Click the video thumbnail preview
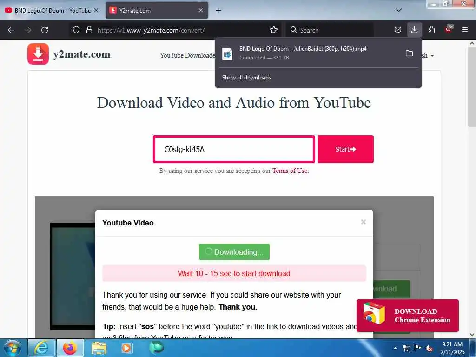This screenshot has width=476, height=357. pos(73,276)
